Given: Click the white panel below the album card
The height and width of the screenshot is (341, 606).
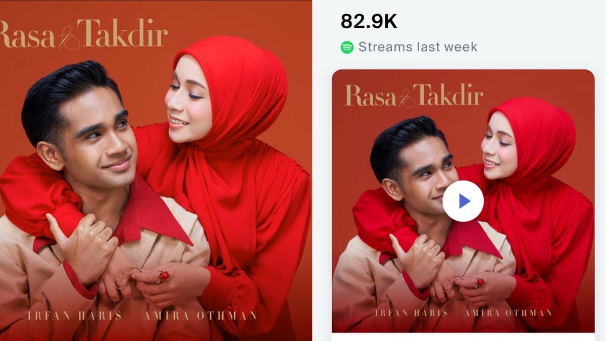Looking at the screenshot, I should click(463, 337).
